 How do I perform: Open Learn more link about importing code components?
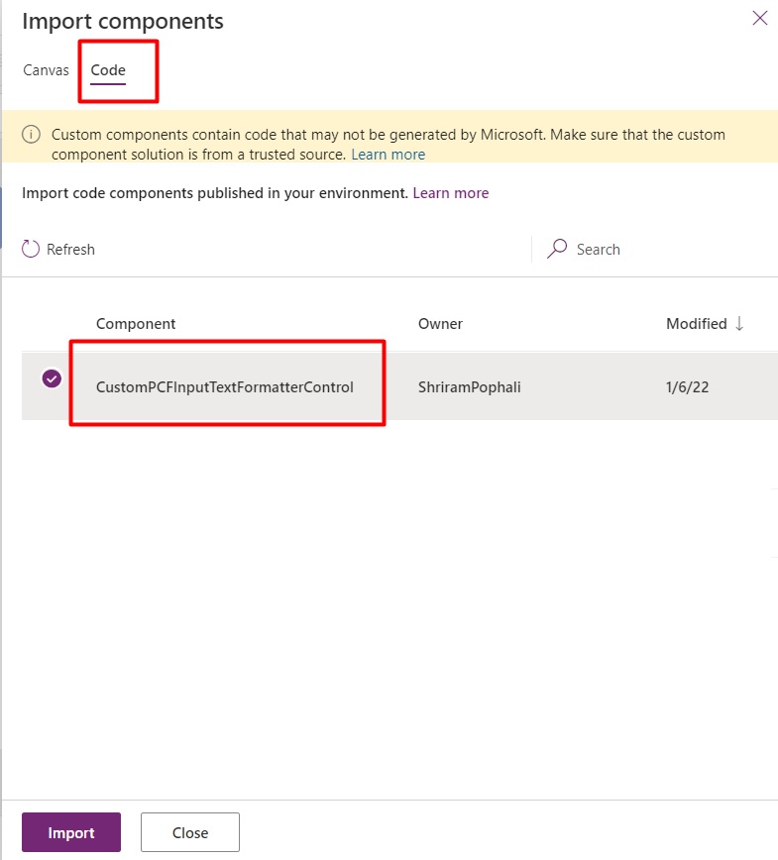pyautogui.click(x=451, y=193)
